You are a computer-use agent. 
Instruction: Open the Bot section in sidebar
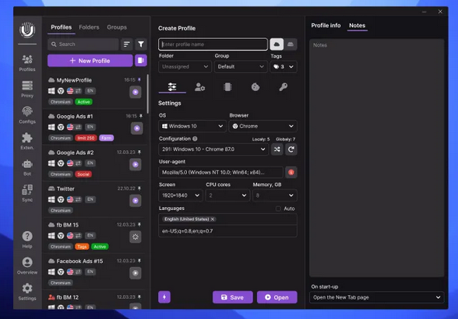27,167
